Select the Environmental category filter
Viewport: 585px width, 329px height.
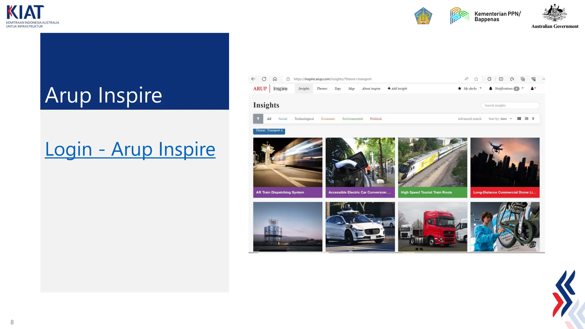(x=352, y=119)
